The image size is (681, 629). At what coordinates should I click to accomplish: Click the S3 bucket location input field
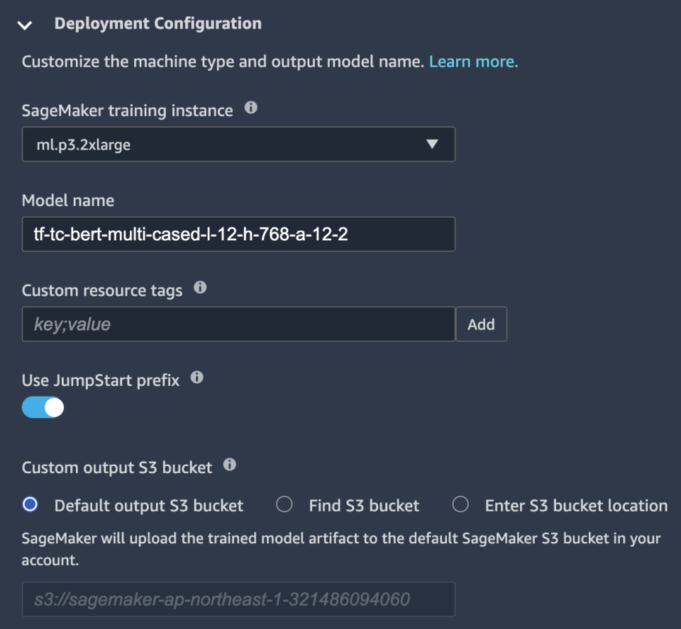pos(238,599)
